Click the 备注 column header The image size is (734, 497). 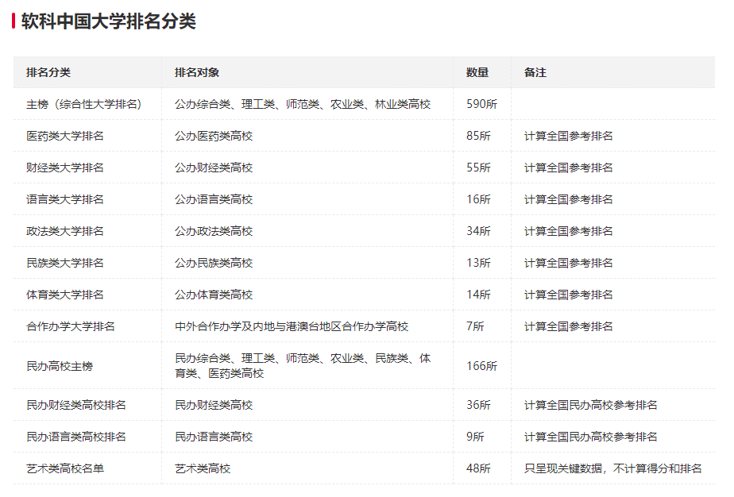coord(534,71)
